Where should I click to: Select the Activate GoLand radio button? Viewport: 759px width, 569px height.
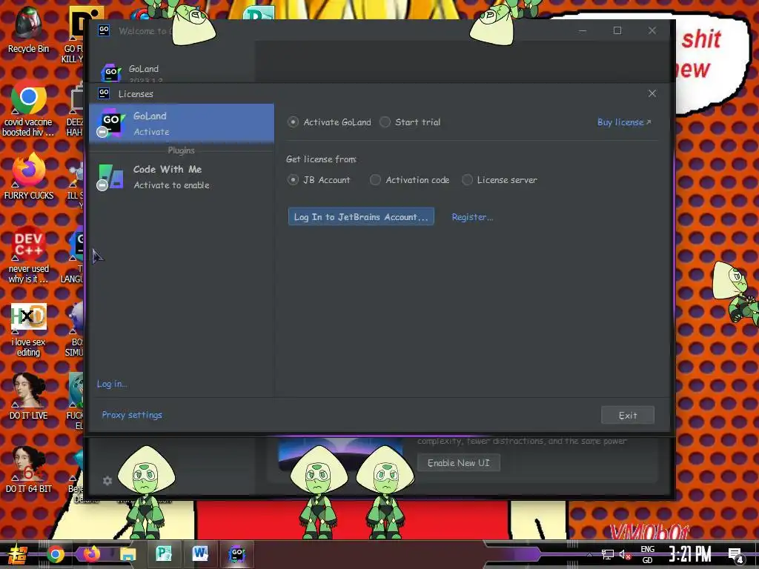(x=292, y=122)
